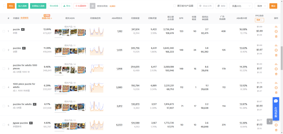Open search trend chart for puzzles for adults
Image resolution: width=283 pixels, height=134 pixels.
(96, 106)
